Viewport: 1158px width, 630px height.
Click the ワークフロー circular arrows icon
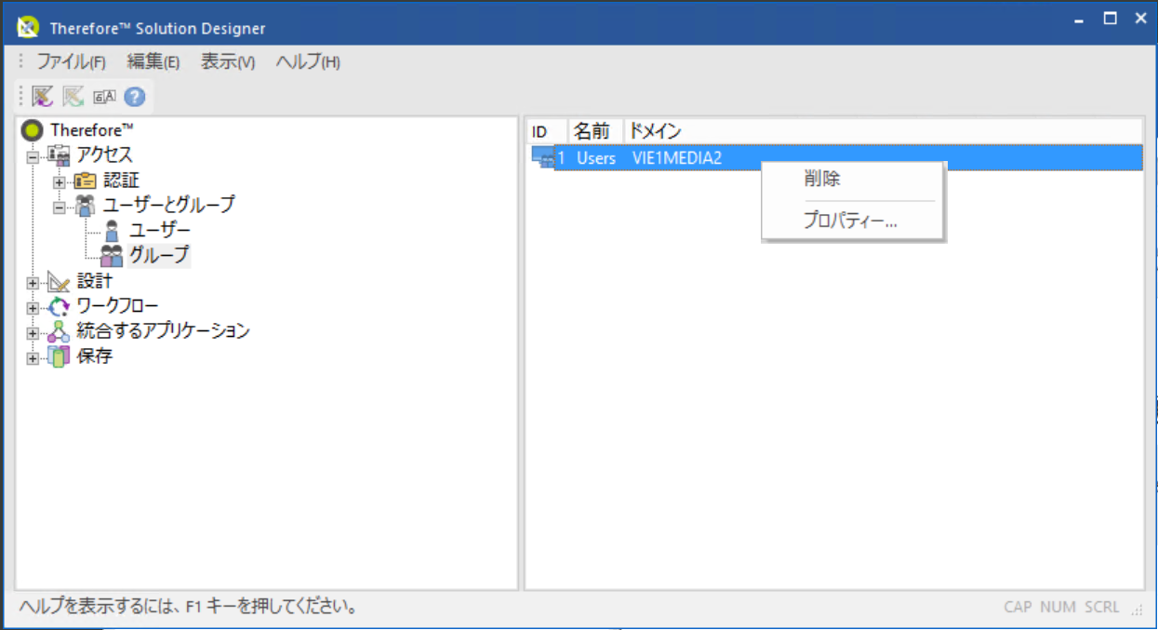click(59, 306)
